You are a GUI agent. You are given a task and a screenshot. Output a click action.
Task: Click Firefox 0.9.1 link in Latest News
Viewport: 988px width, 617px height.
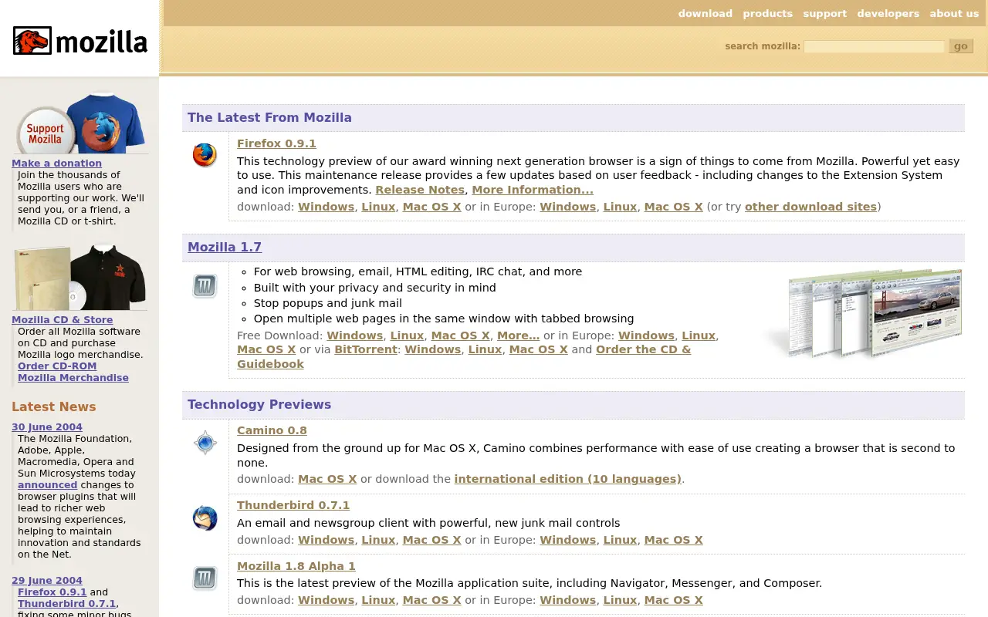tap(52, 592)
